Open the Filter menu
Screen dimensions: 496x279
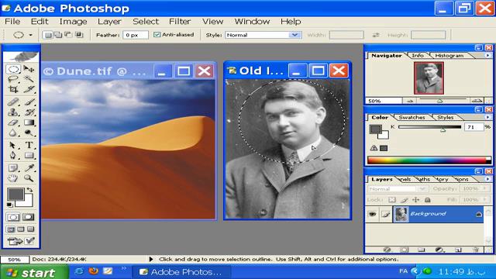(x=180, y=22)
